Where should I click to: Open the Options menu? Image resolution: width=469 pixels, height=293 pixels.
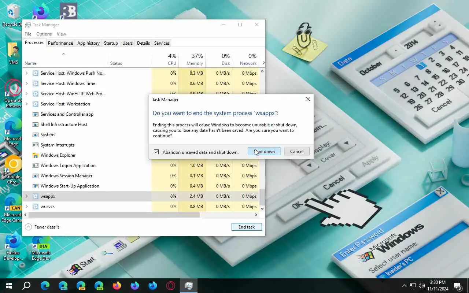tap(44, 34)
